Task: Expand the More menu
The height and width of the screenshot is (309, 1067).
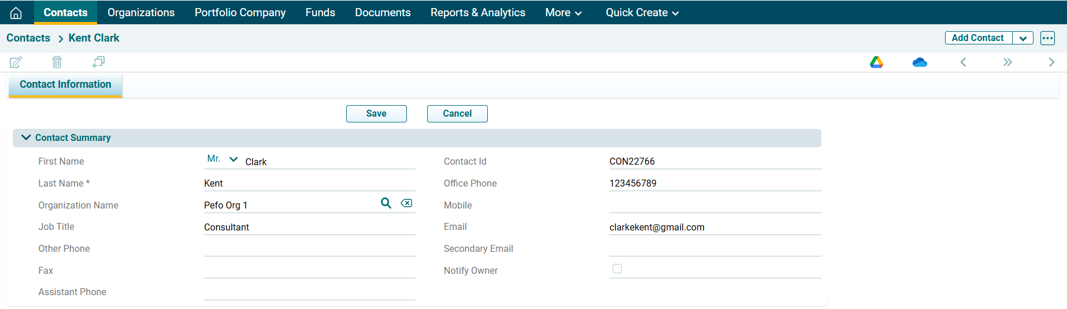Action: click(x=563, y=13)
